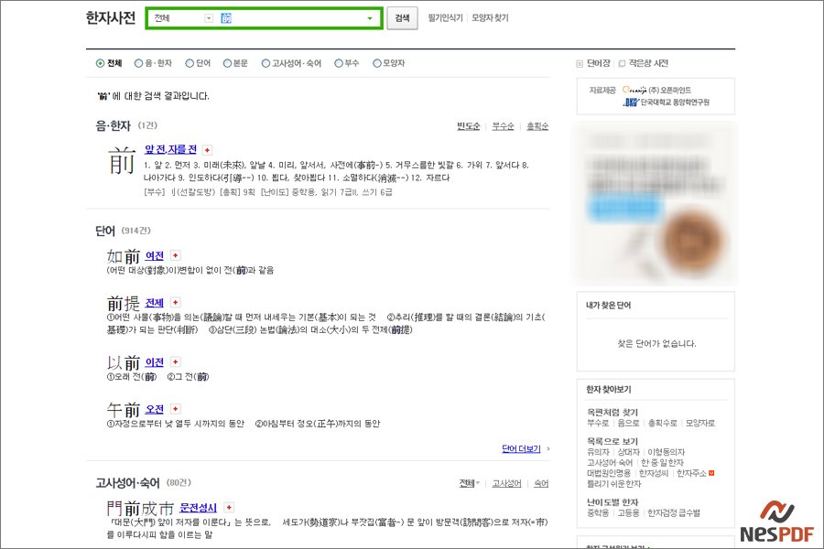Click the 한자사전 title logo
The height and width of the screenshot is (549, 824).
point(111,18)
